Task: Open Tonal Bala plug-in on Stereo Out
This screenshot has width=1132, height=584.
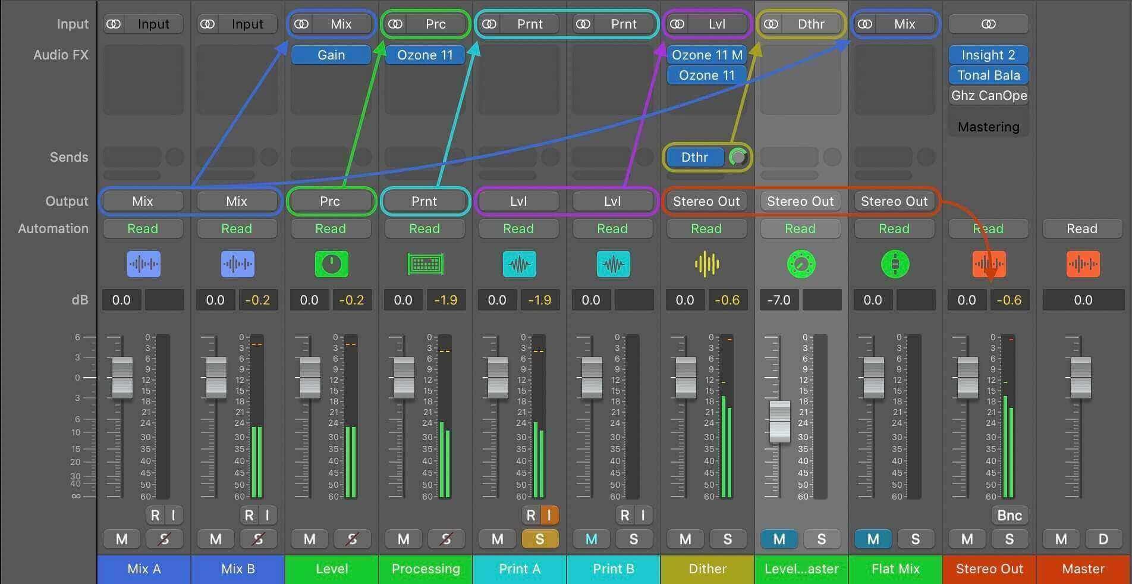Action: click(x=989, y=76)
